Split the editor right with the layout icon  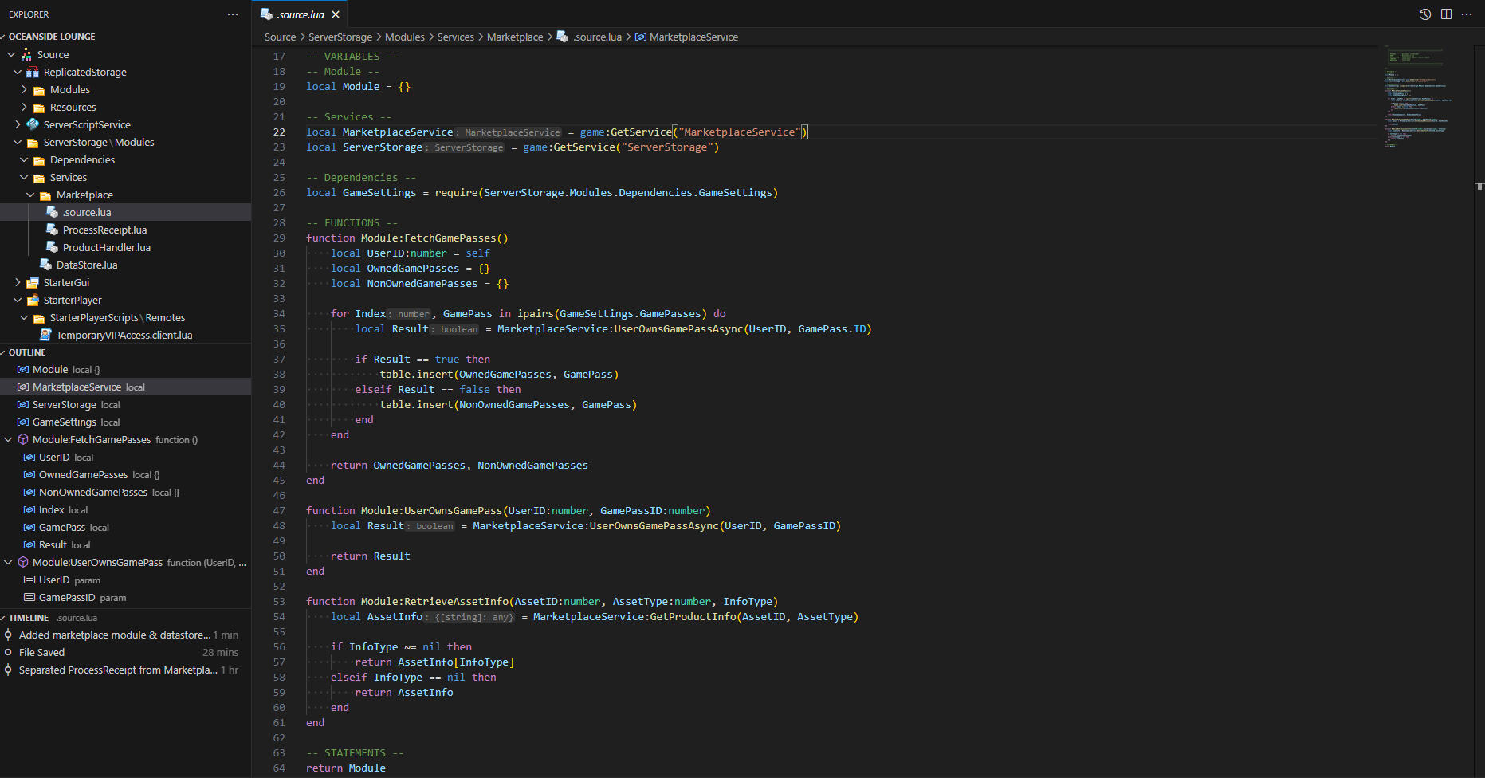[x=1446, y=14]
